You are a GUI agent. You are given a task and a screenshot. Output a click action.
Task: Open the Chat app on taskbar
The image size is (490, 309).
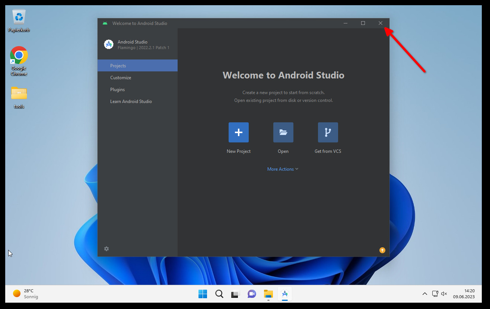pyautogui.click(x=252, y=294)
